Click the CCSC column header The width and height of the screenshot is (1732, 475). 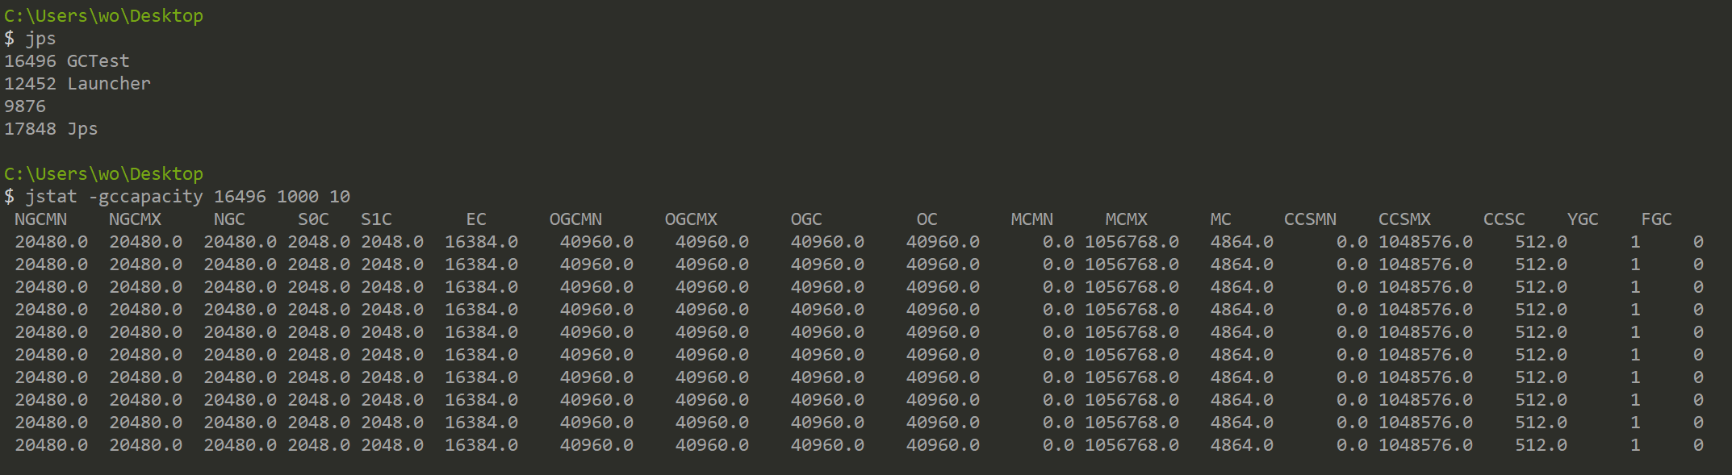(1504, 219)
